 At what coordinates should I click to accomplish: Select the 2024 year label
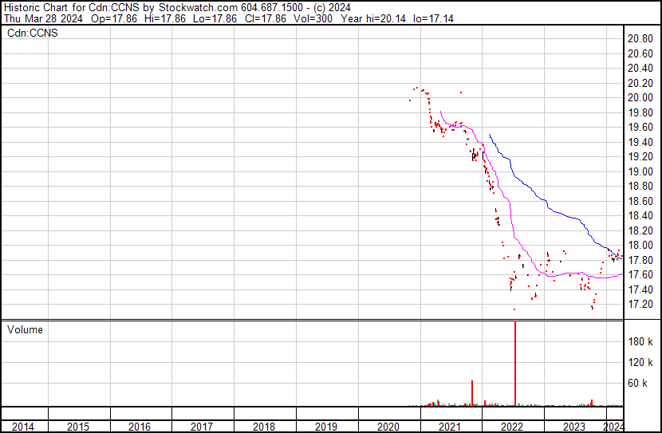(614, 427)
